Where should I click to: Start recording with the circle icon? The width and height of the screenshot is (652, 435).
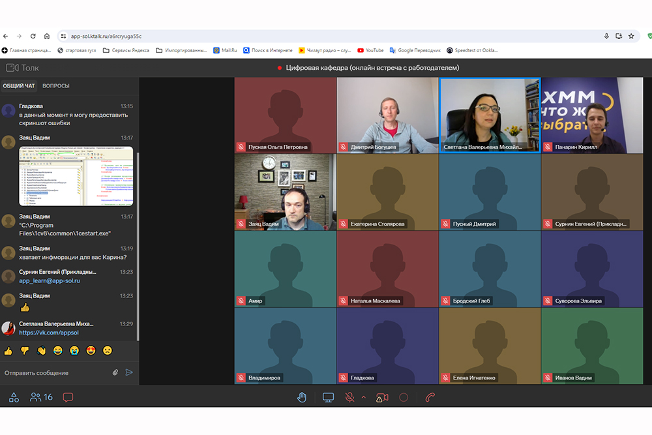coord(404,397)
